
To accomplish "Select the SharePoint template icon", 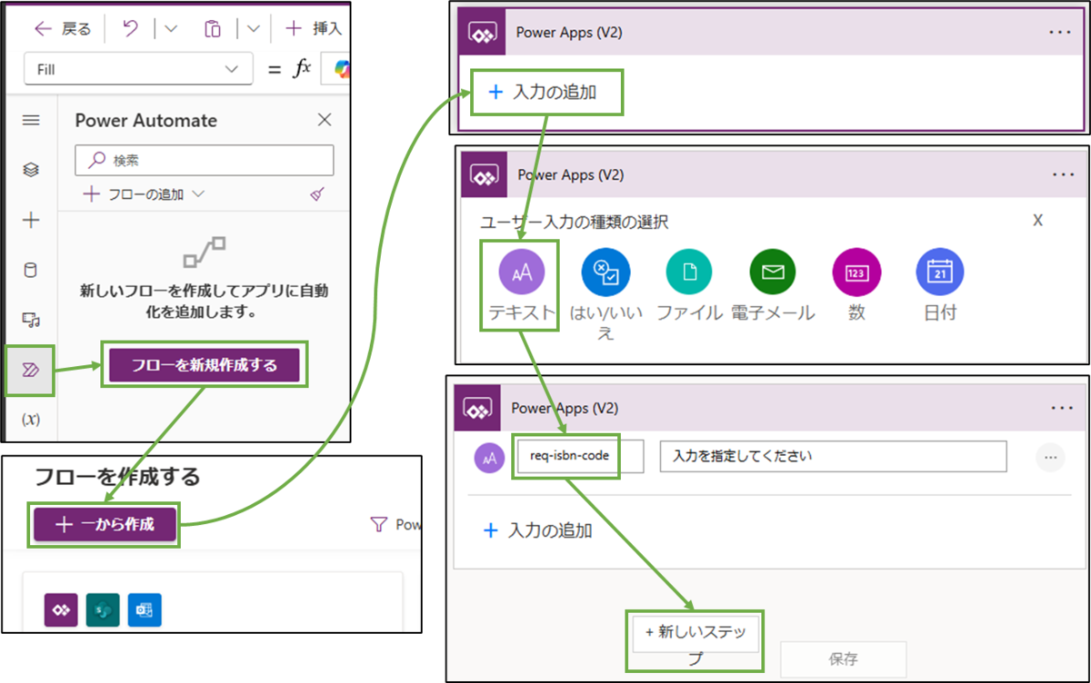I will coord(103,610).
